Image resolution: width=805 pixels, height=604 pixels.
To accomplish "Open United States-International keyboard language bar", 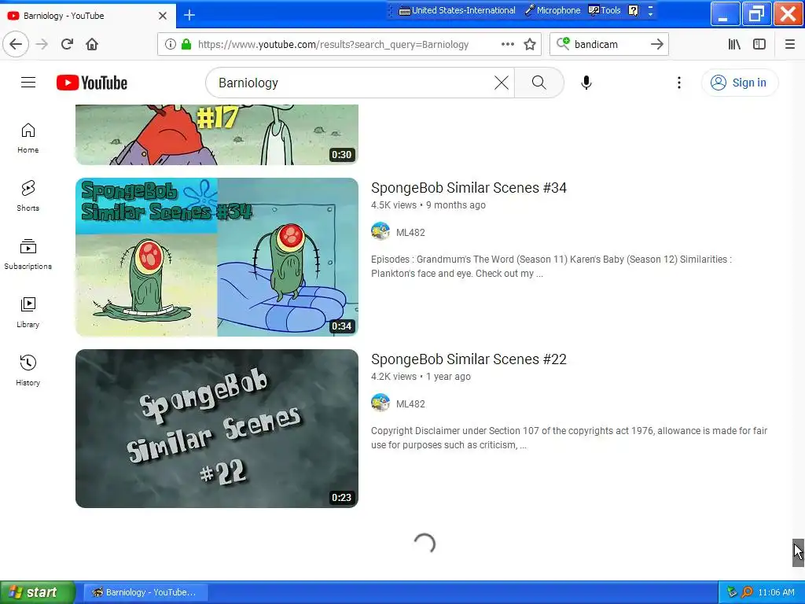I will click(458, 10).
